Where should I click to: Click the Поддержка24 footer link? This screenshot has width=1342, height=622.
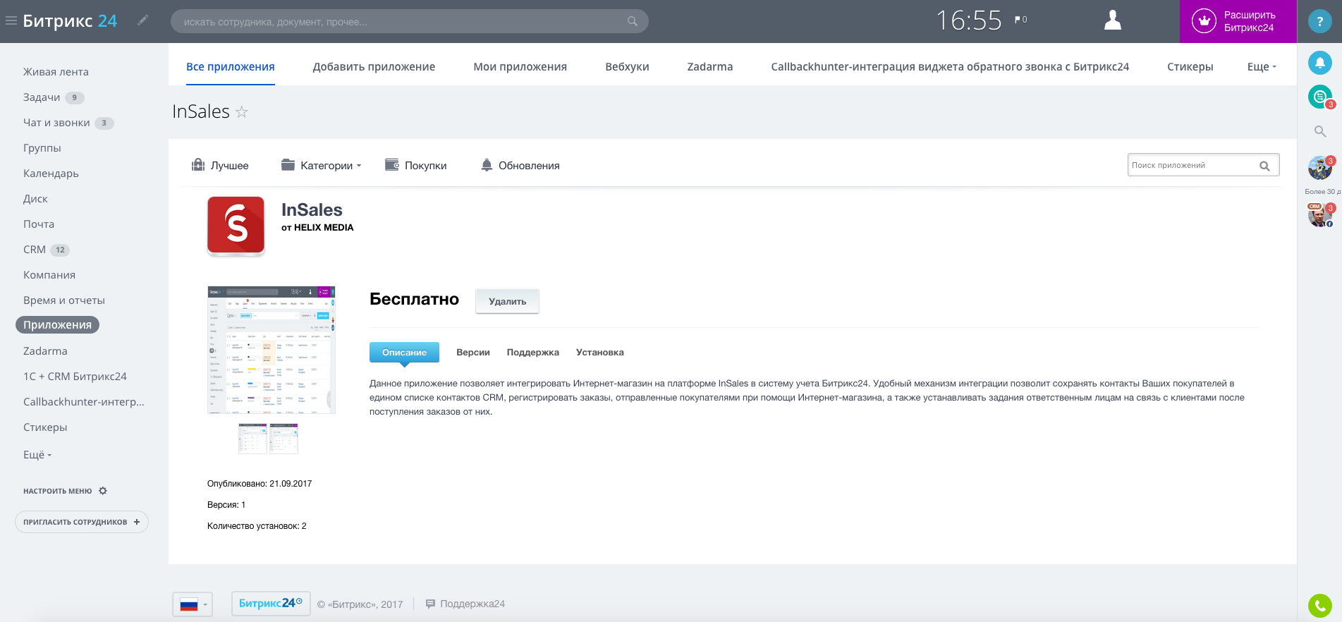pos(465,604)
